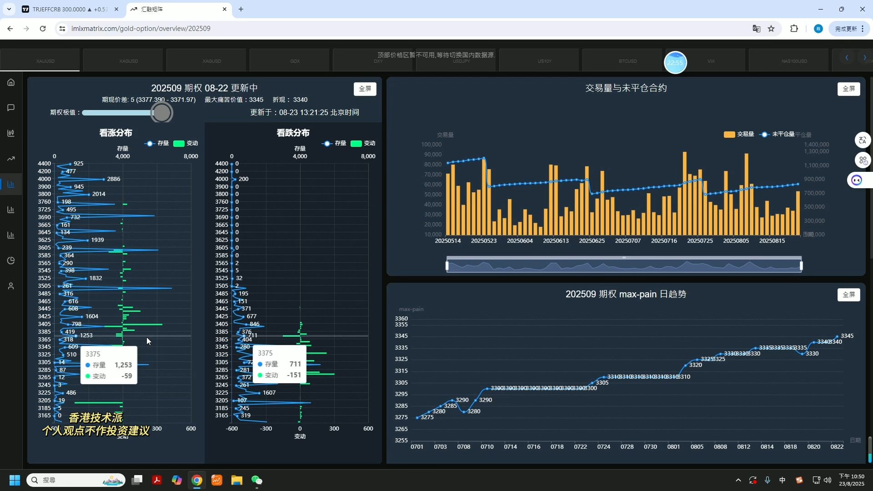Open the floating assistant robot icon on right
The width and height of the screenshot is (873, 491).
(857, 180)
